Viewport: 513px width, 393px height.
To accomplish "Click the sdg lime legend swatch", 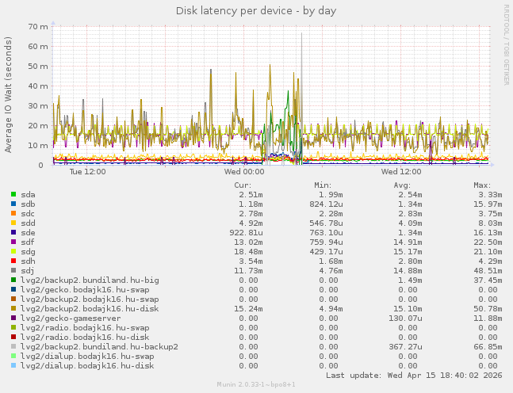I will pyautogui.click(x=13, y=251).
